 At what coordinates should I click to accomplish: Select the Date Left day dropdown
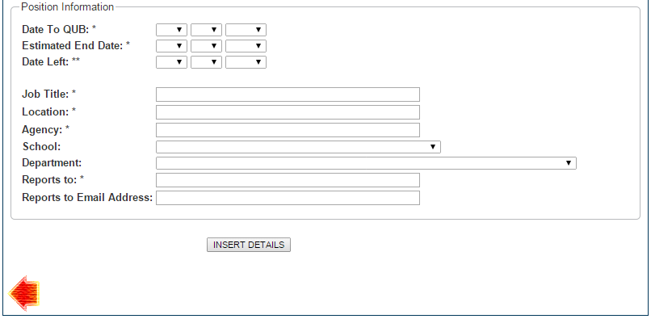tap(171, 62)
